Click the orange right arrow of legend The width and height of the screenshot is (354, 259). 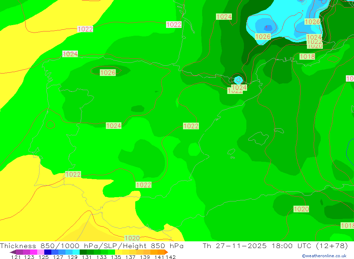[166, 252]
